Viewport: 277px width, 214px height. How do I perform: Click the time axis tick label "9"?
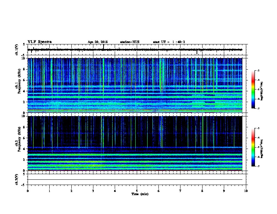pyautogui.click(x=224, y=191)
